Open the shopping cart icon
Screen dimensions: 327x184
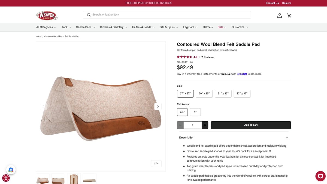coord(289,15)
